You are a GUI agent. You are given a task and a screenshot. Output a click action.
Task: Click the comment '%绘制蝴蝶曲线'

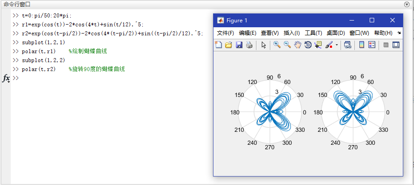click(x=88, y=51)
